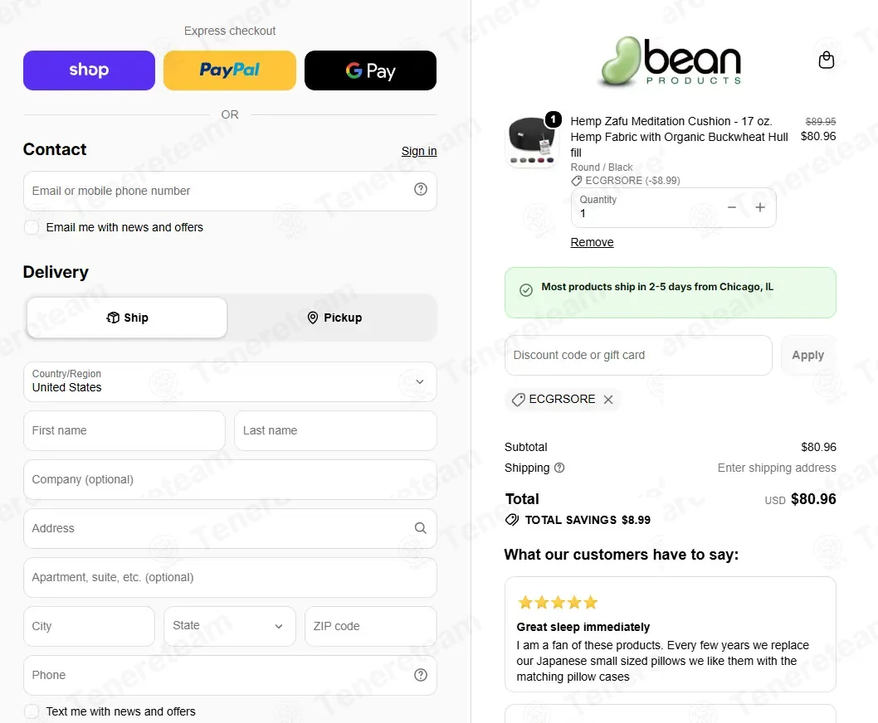Click the shipping info question icon

pos(559,468)
